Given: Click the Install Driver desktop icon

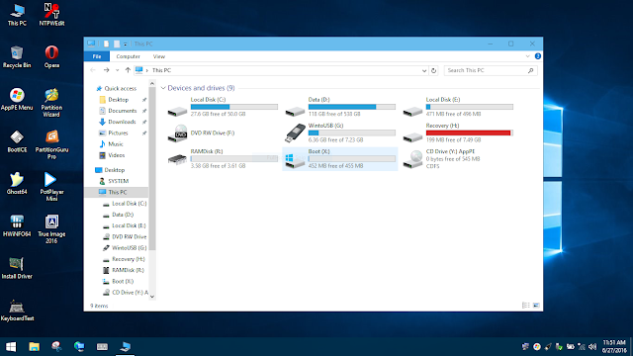Looking at the screenshot, I should pos(17,268).
